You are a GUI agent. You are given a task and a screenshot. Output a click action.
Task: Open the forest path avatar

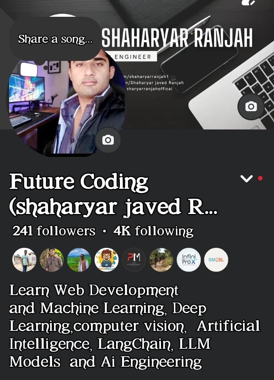(x=161, y=260)
